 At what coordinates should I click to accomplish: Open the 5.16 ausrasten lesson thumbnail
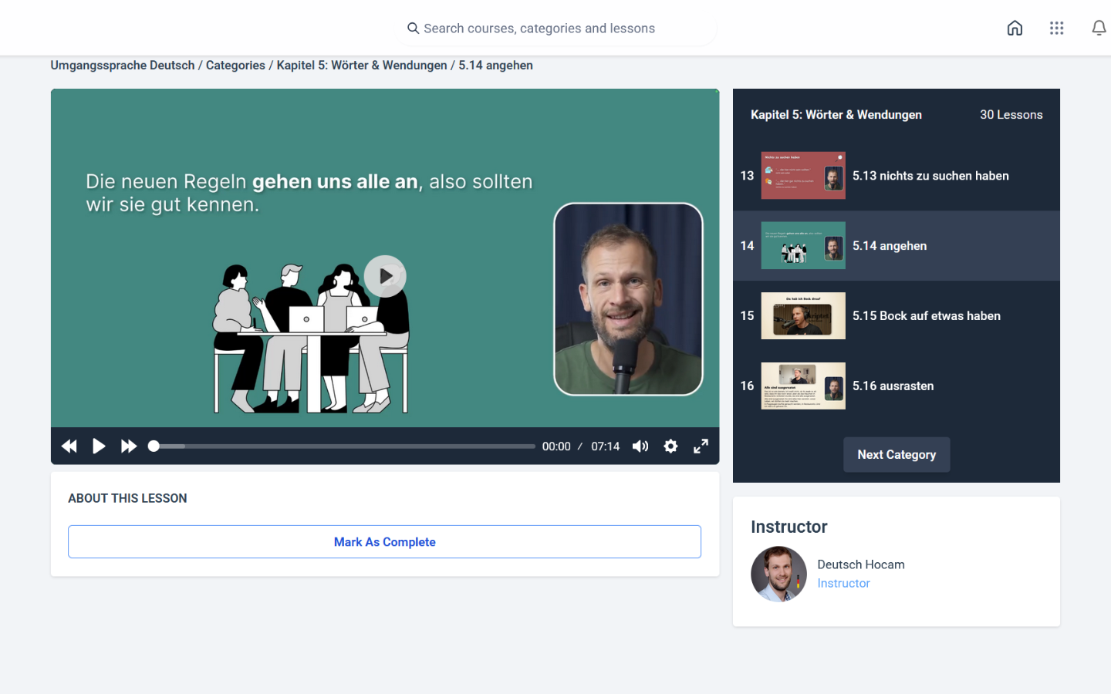point(803,386)
